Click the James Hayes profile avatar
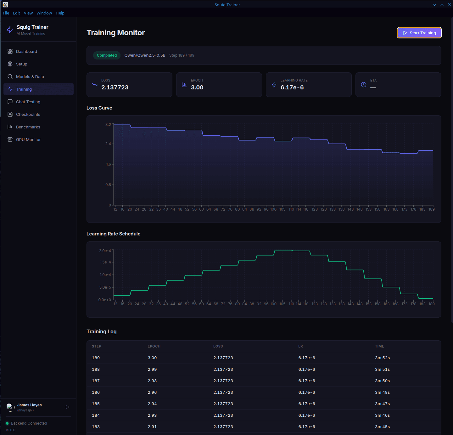Screen dimensions: 453x435 [10, 407]
